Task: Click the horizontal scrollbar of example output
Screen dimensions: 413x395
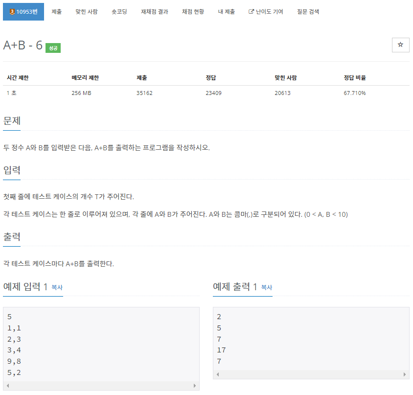Action: (311, 374)
